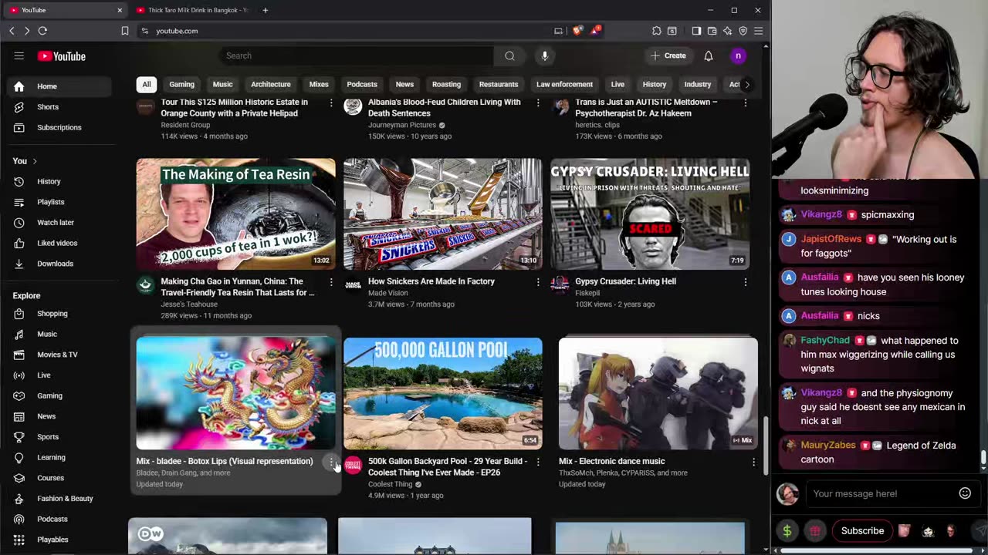The height and width of the screenshot is (555, 988).
Task: Toggle the browser sidebar panel icon
Action: point(696,31)
